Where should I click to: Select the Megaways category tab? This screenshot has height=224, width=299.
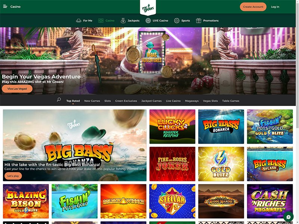(x=192, y=101)
